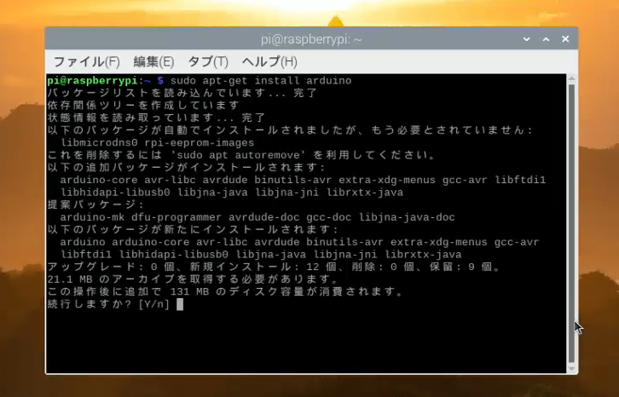Click the line '提案パッケージ:'
Screen dimensions: 619x397
pyautogui.click(x=96, y=204)
